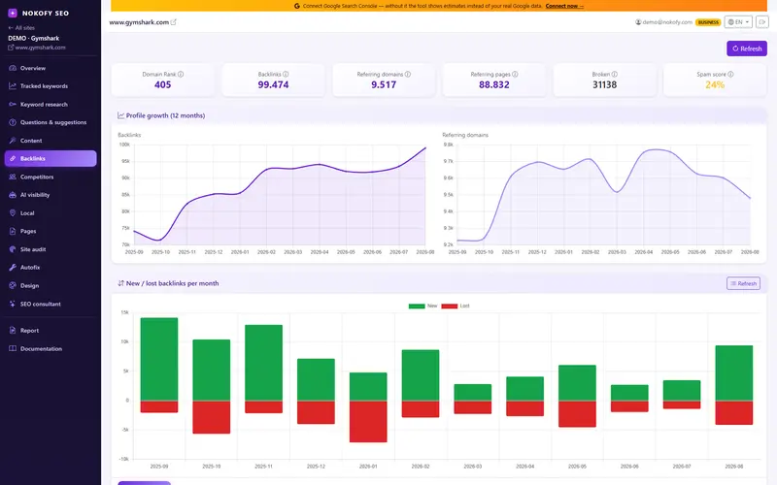Click the Local map pin icon
The width and height of the screenshot is (777, 485).
click(x=13, y=212)
